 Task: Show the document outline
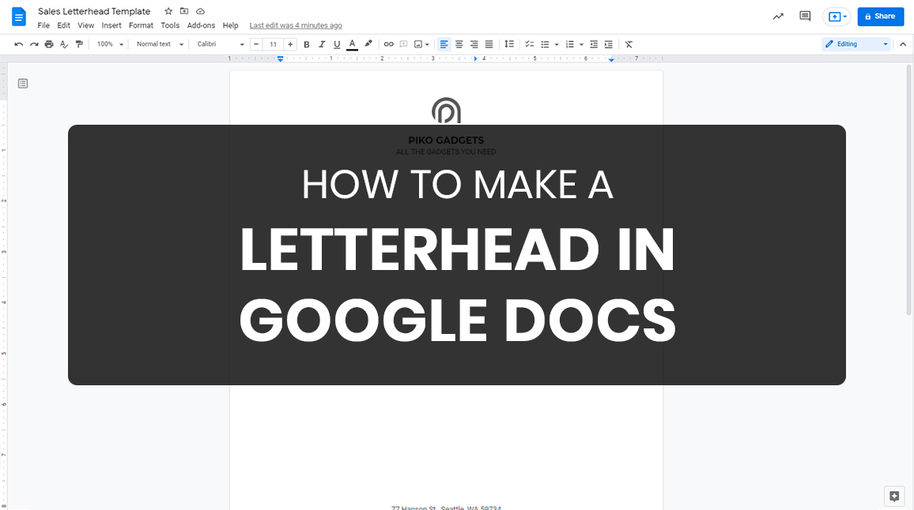coord(22,82)
